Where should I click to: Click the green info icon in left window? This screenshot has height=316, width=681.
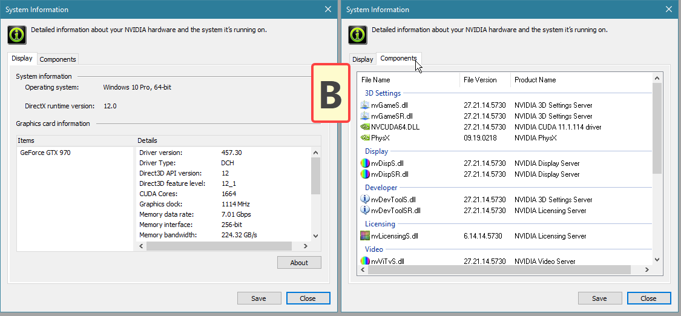point(17,35)
